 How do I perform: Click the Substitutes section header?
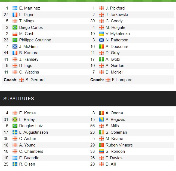[x=19, y=99]
